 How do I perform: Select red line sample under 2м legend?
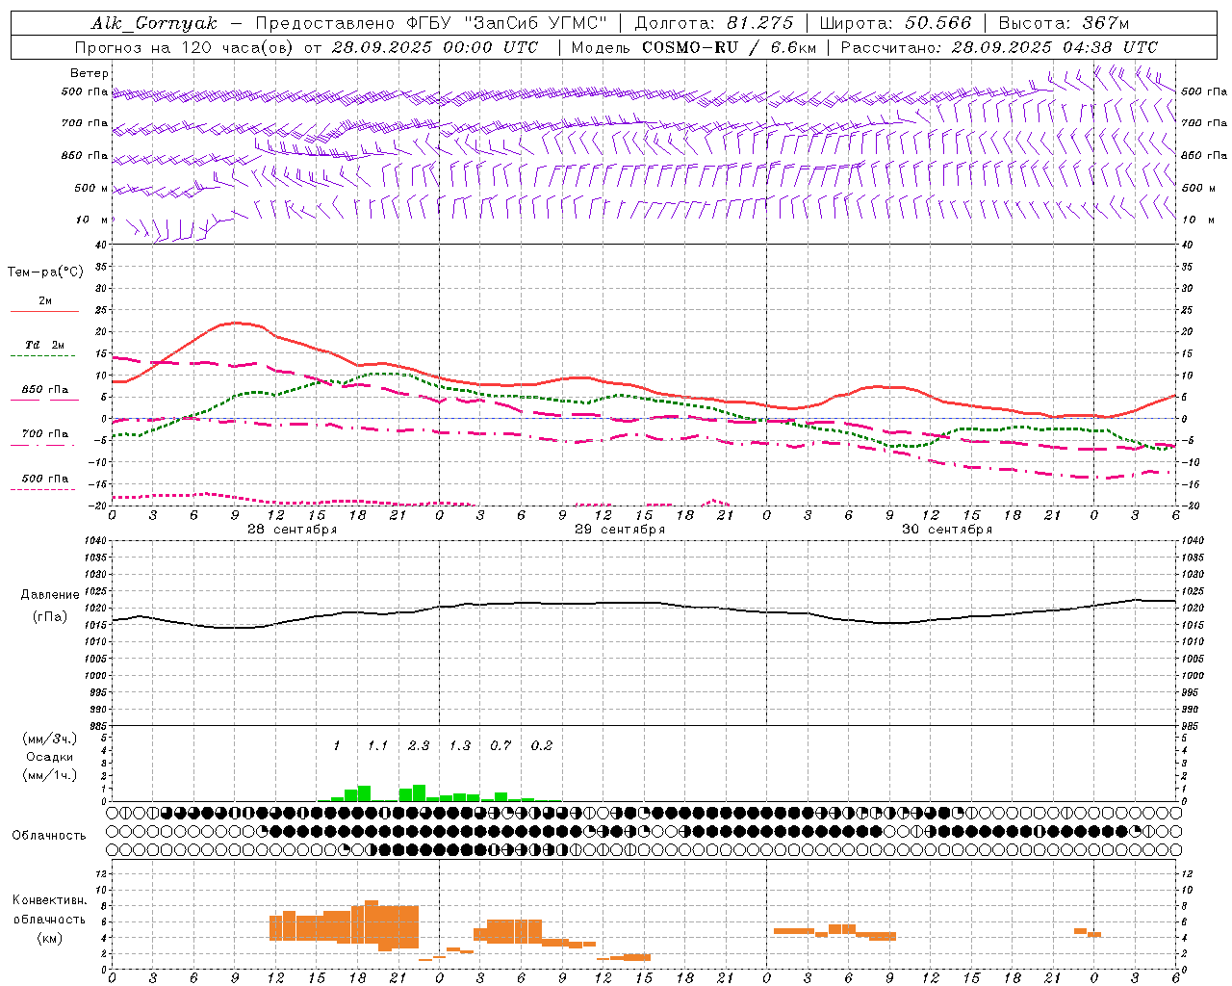pyautogui.click(x=44, y=312)
